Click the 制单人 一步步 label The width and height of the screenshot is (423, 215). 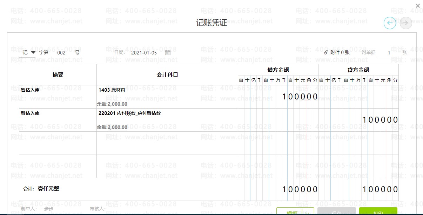point(37,209)
